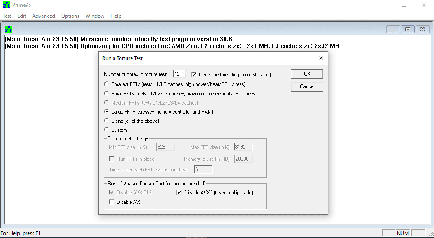Minimize the inner worker child window
434x238 pixels.
click(x=393, y=29)
